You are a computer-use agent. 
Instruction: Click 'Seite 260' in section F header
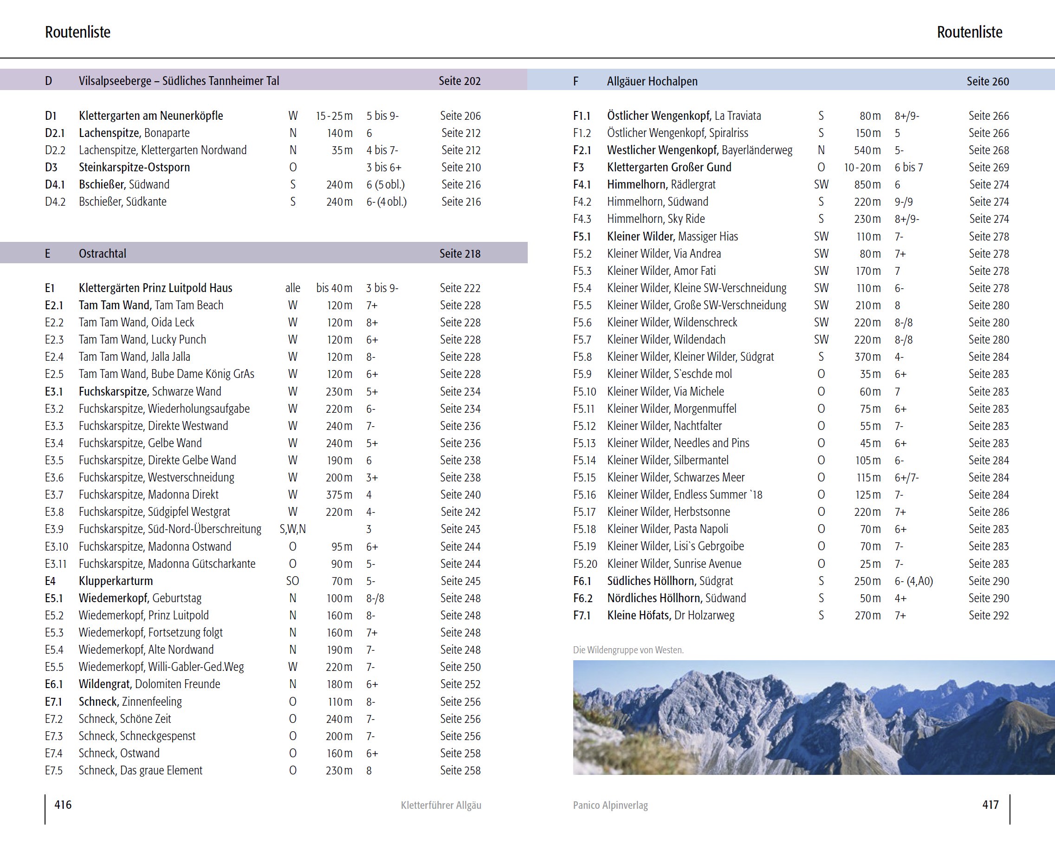pyautogui.click(x=988, y=81)
